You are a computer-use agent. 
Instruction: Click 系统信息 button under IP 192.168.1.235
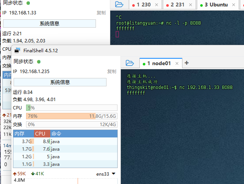click(x=60, y=82)
